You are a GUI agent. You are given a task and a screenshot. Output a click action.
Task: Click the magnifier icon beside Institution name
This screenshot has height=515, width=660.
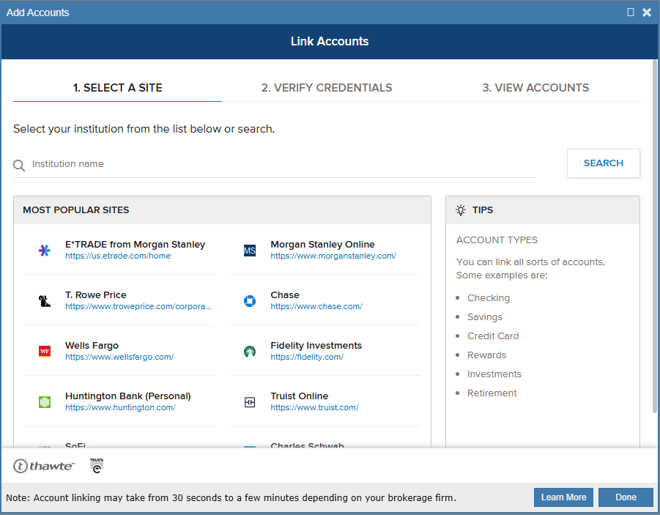coord(19,165)
